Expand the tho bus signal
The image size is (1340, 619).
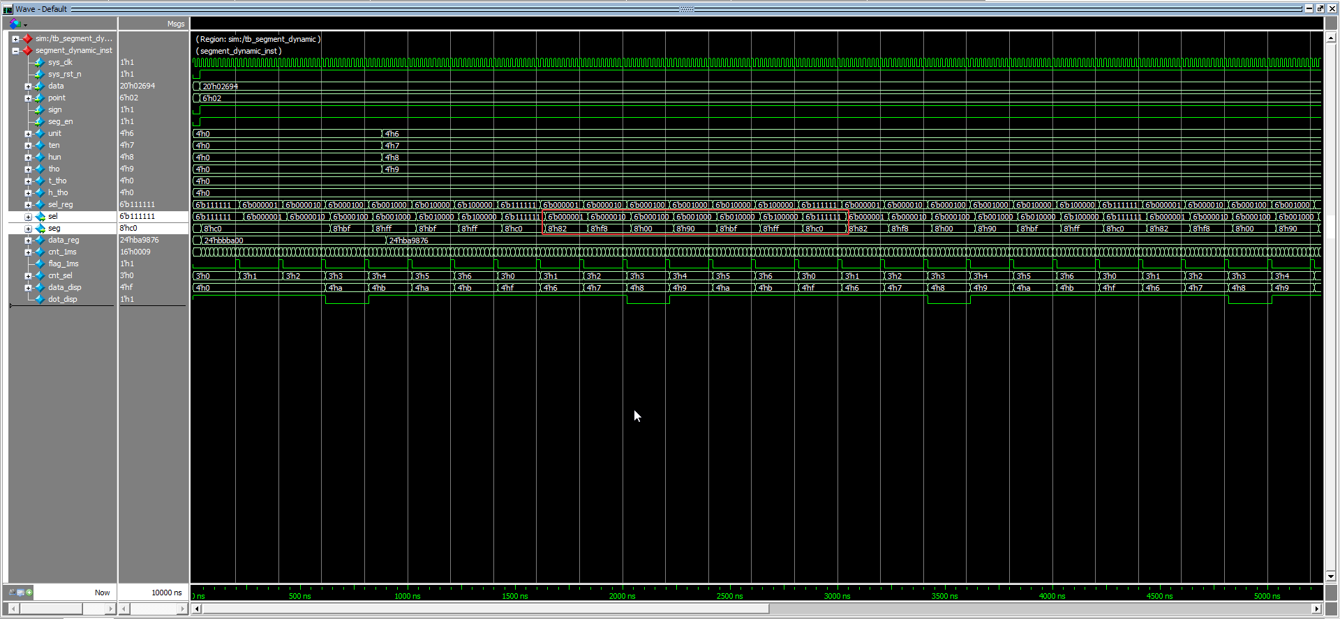[28, 169]
